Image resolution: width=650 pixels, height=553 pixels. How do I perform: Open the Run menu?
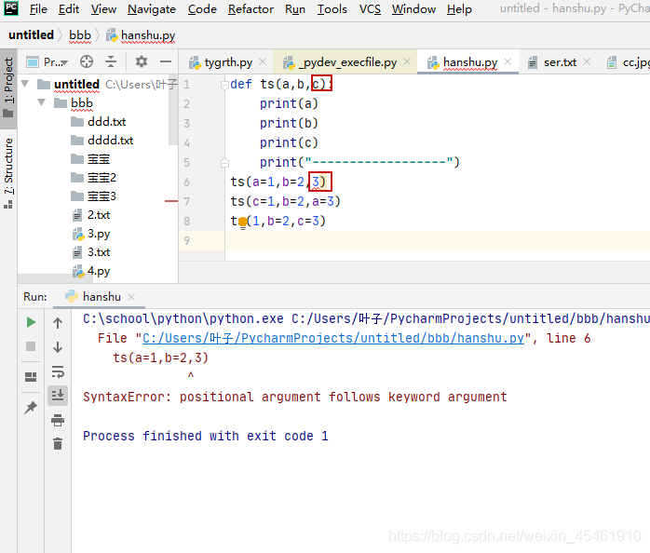click(x=295, y=8)
